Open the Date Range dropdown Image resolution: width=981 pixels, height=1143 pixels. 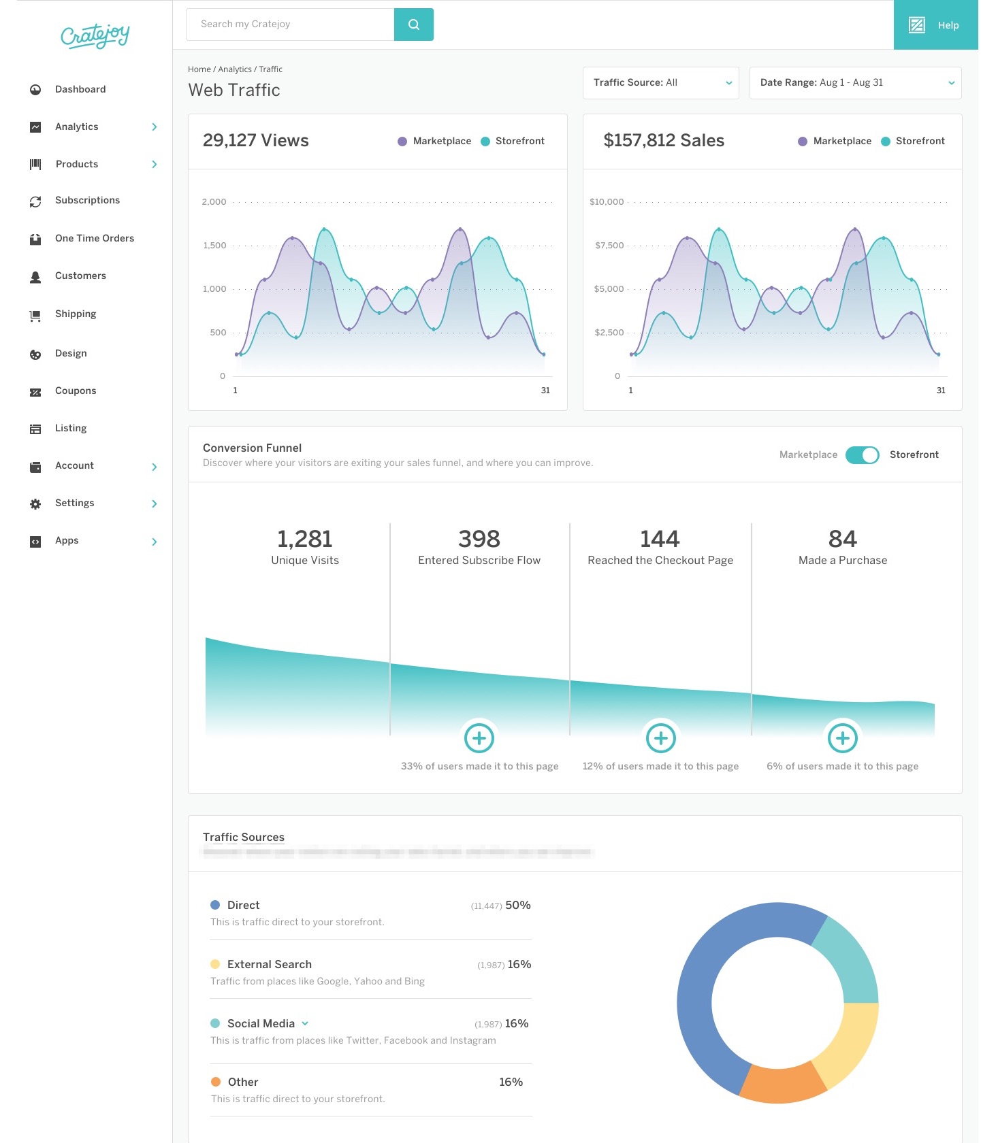(x=856, y=83)
